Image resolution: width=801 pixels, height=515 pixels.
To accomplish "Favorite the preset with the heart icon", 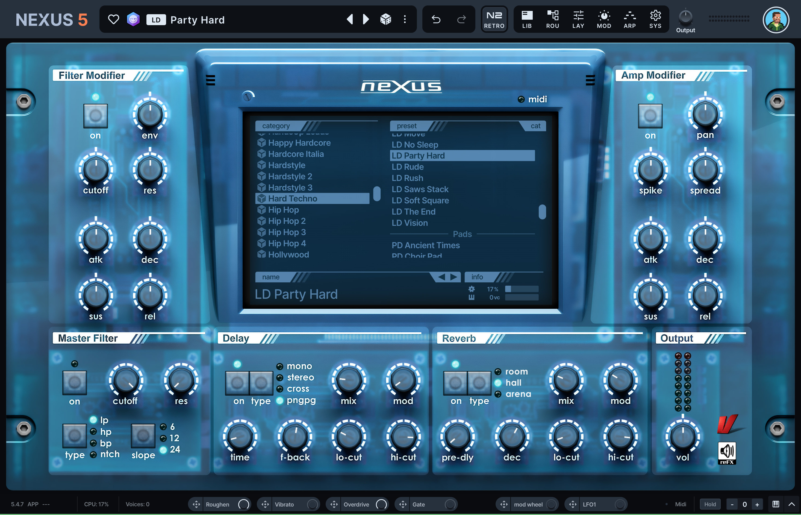I will 114,19.
